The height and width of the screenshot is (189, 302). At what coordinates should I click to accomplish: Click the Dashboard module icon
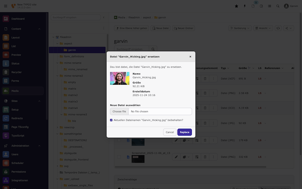6,19
